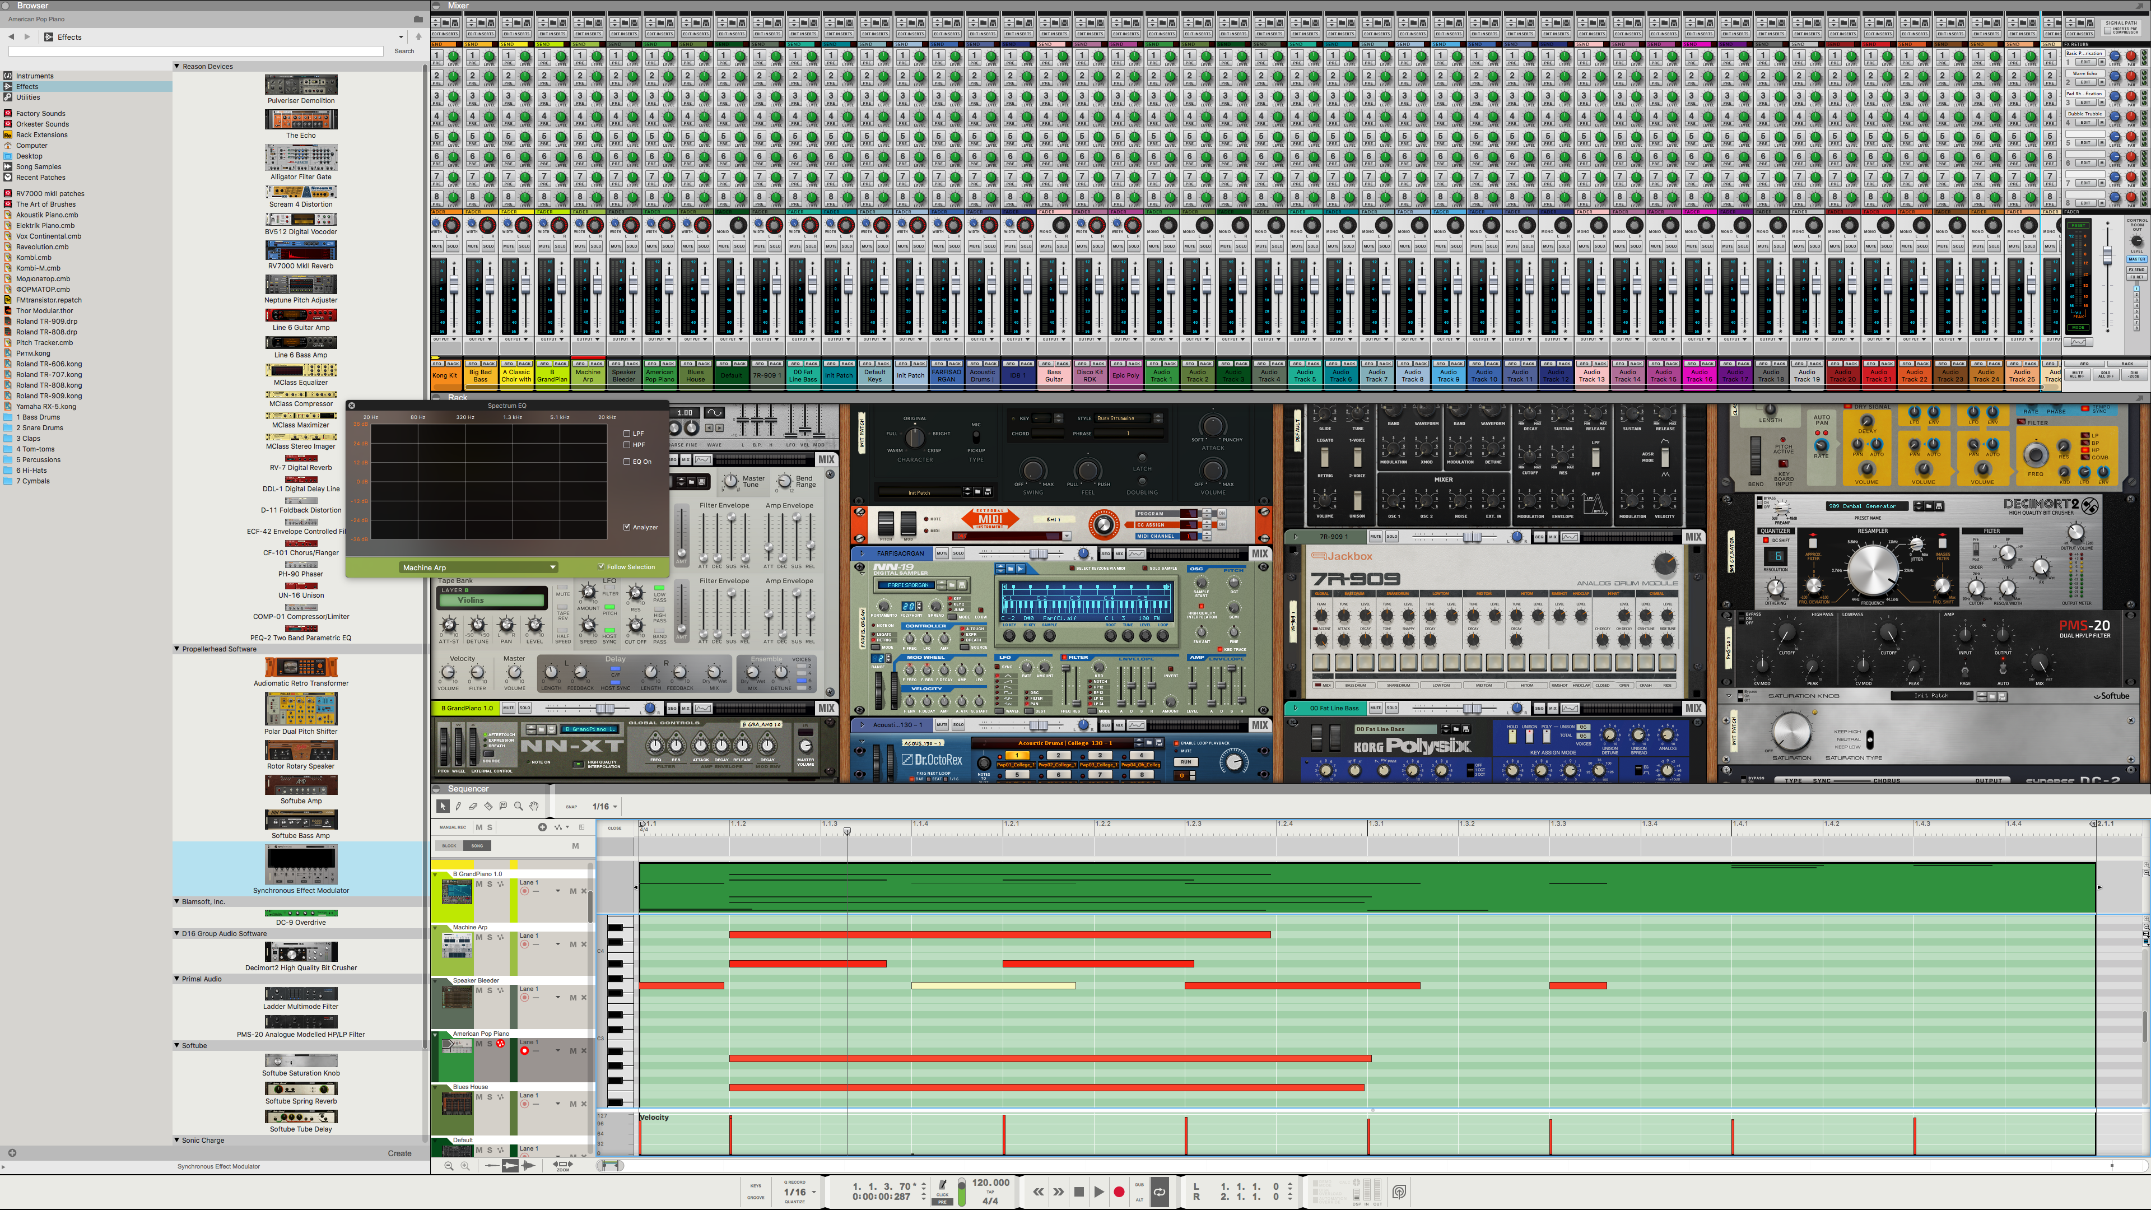2151x1210 pixels.
Task: Open Utilities in browser sidebar
Action: (27, 97)
